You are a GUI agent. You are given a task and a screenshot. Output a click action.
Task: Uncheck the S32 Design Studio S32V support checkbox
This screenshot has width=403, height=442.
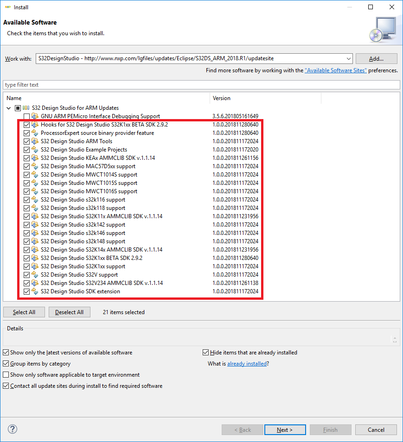(26, 275)
